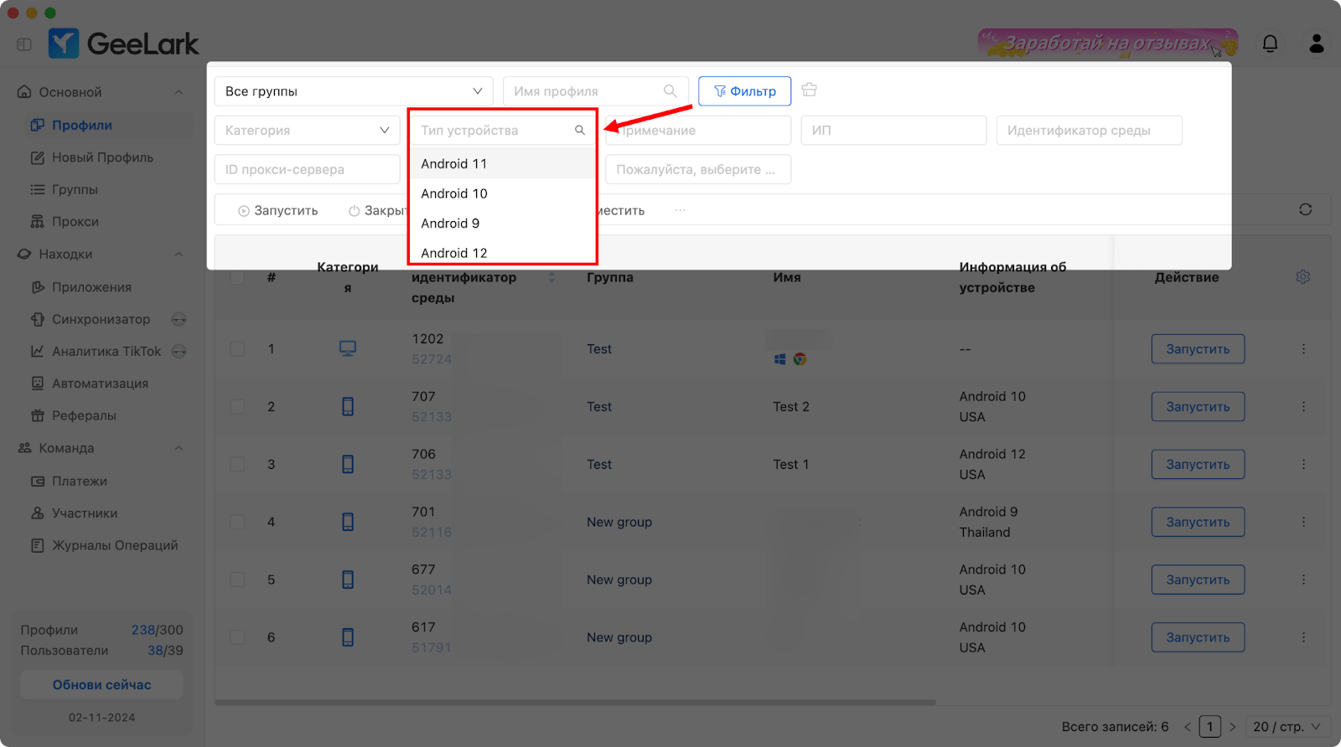
Task: Open more options for row 5
Action: (1303, 580)
